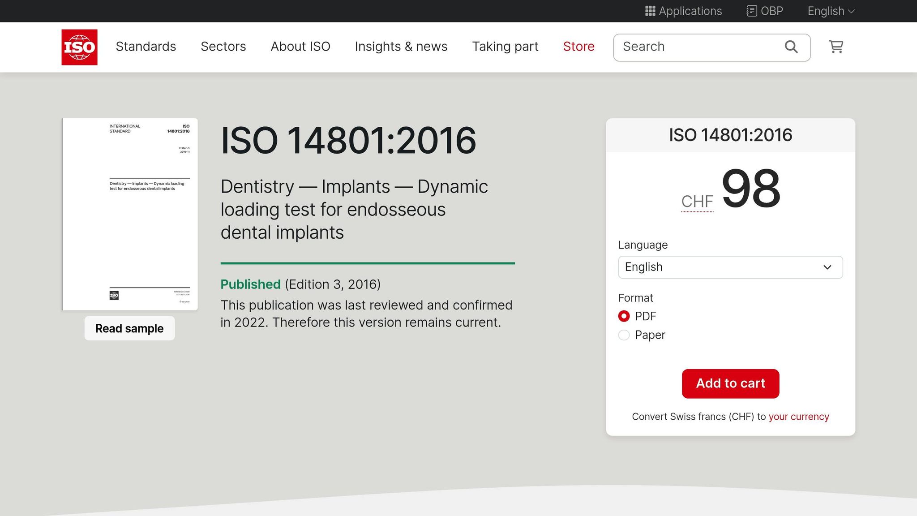
Task: Select the Paper format option
Action: [624, 335]
